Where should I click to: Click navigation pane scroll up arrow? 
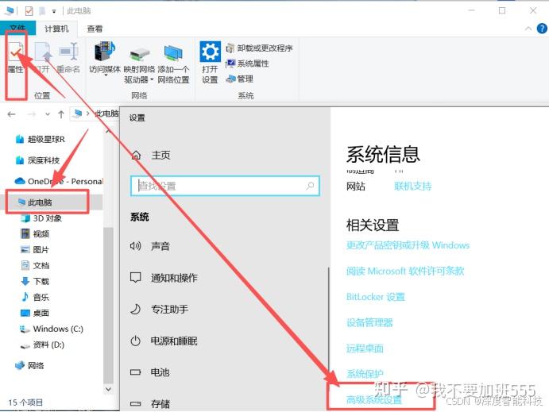[x=109, y=132]
